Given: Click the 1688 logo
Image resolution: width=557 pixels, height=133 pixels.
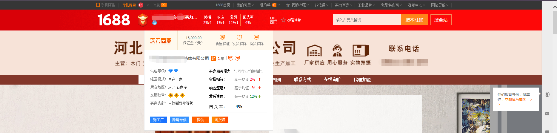Looking at the screenshot, I should 114,20.
